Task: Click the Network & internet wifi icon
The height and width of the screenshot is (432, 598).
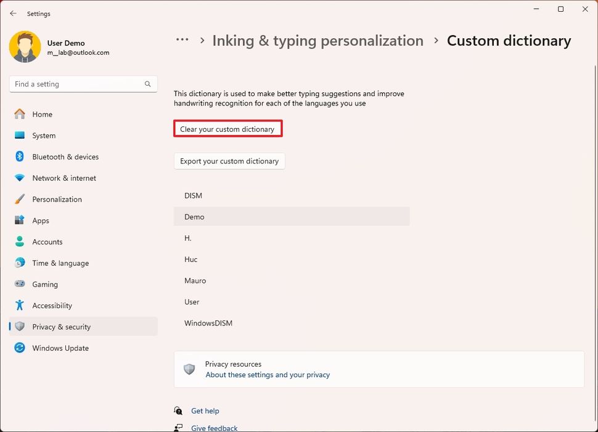Action: (x=20, y=178)
